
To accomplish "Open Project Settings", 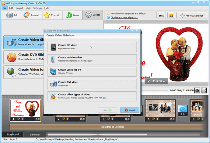I will coord(192,16).
